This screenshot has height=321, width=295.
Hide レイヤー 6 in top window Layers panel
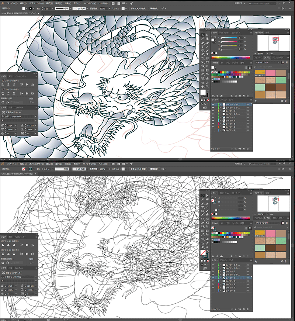213,121
